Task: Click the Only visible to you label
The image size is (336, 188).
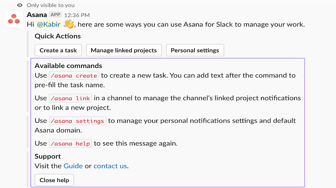Action: (x=50, y=5)
